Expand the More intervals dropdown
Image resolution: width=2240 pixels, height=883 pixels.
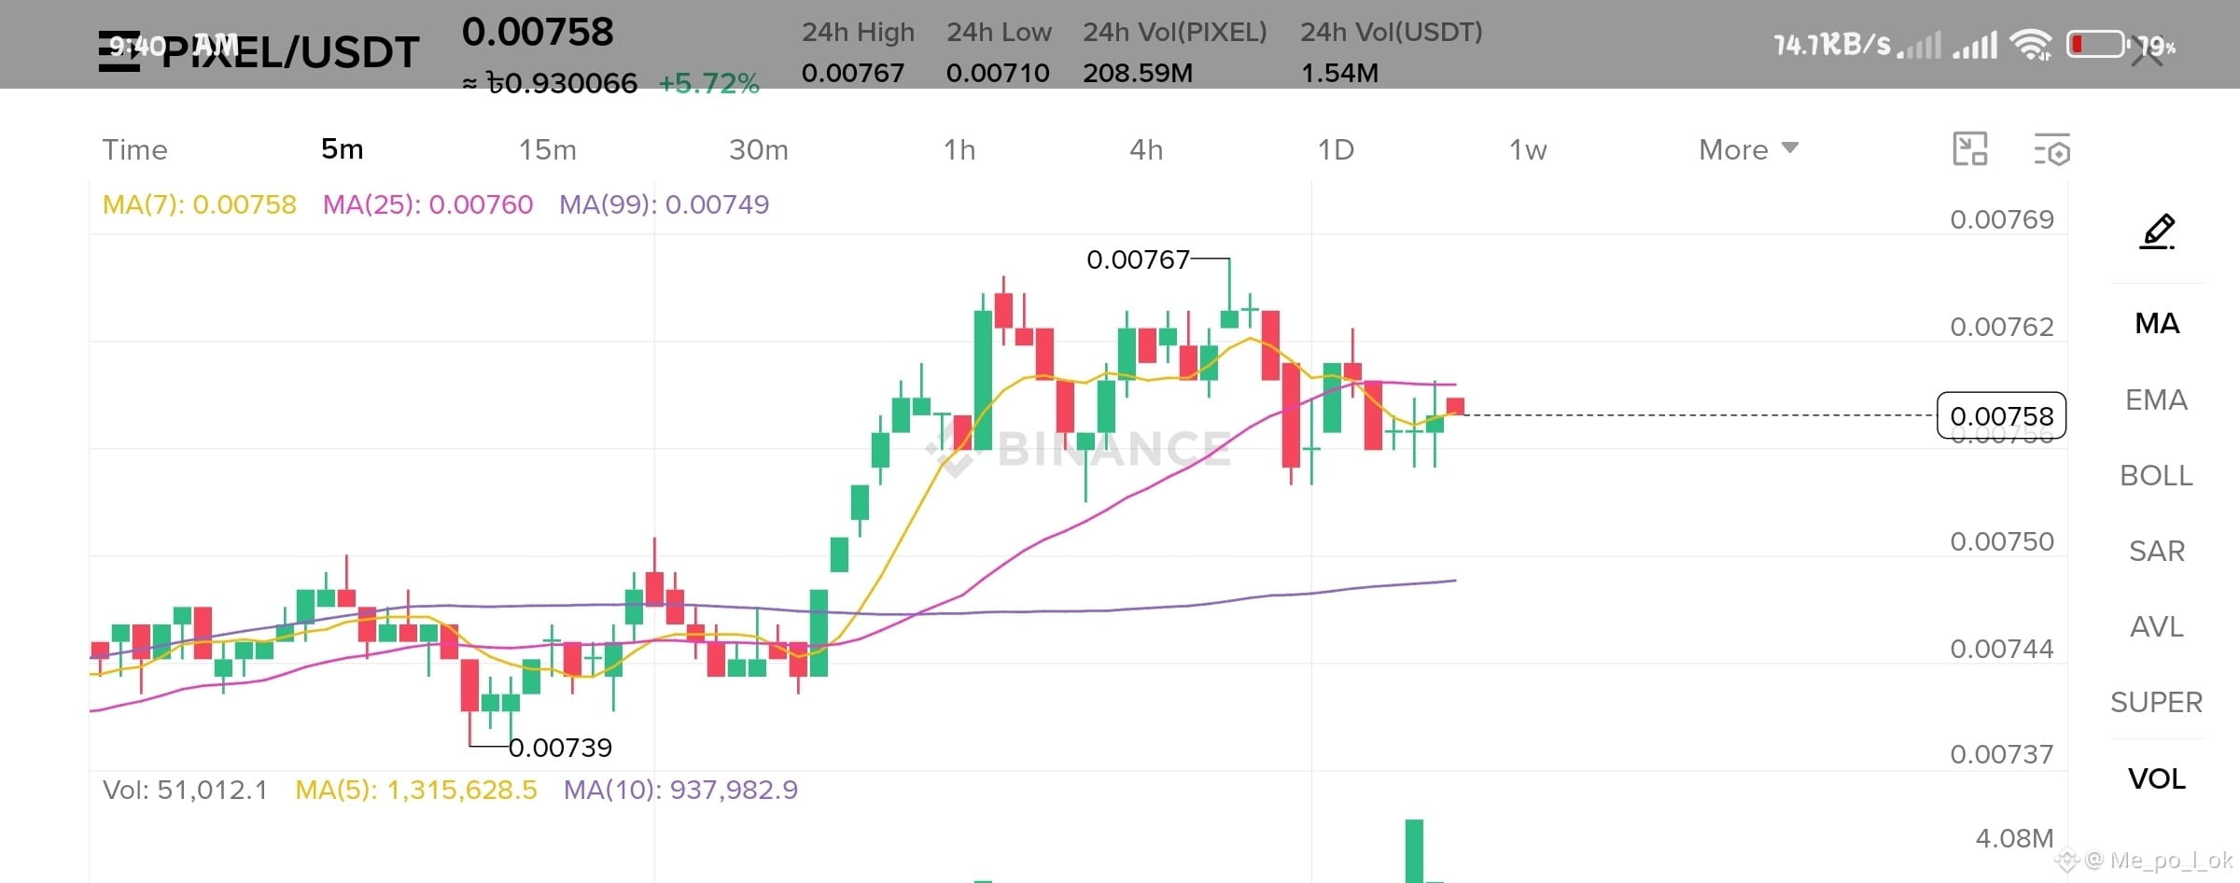(1748, 149)
